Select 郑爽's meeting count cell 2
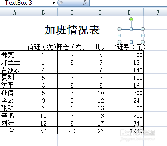The width and height of the screenshot is (167, 146). 72,54
